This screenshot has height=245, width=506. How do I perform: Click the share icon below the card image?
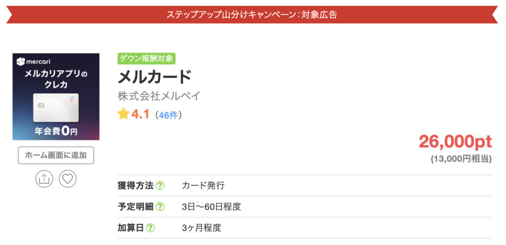44,179
